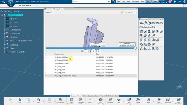
Task: Click the user profile avatar
Action: click(170, 1)
